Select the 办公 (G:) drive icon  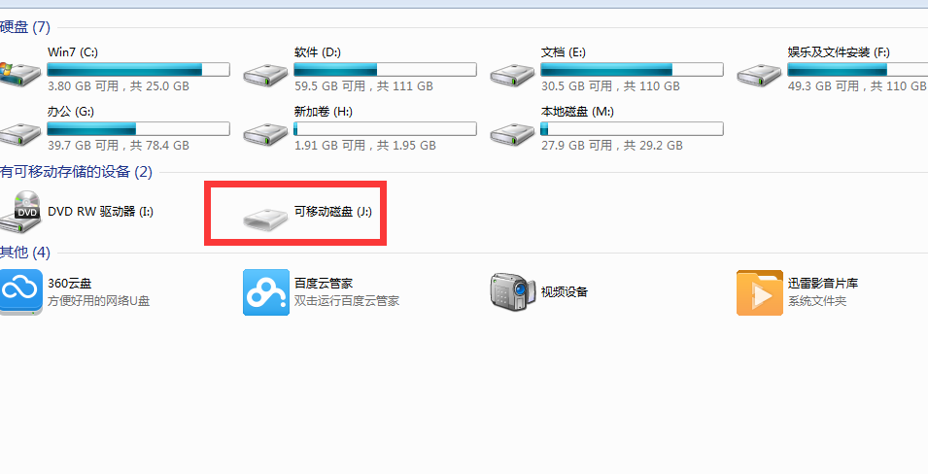coord(19,133)
